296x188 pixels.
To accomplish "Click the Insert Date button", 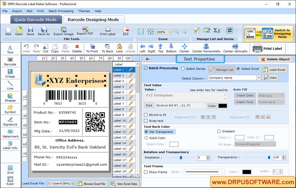I will coord(245,95).
